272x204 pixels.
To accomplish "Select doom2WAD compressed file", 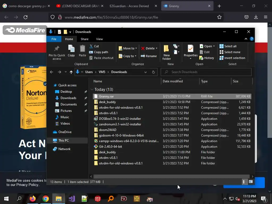I will (172, 130).
